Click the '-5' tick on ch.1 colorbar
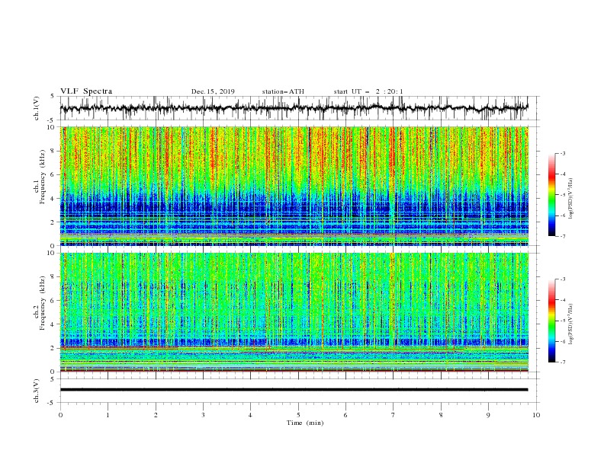Viewport: 604px width, 466px height. (563, 195)
